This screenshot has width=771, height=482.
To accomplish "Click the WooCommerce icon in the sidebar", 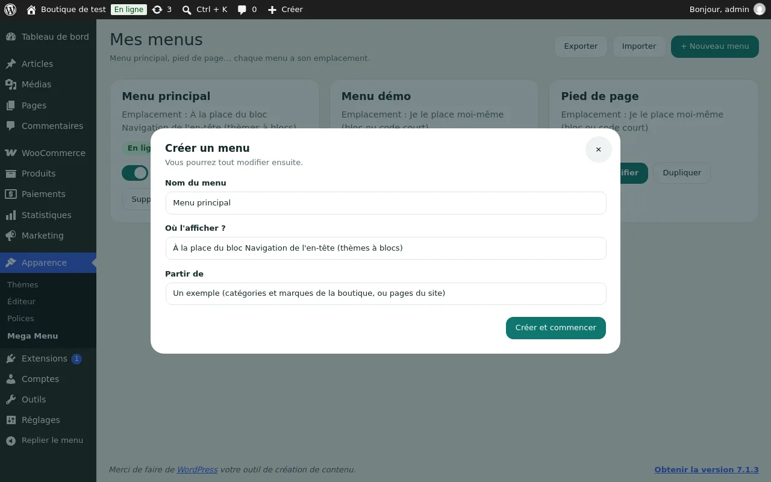I will point(11,153).
